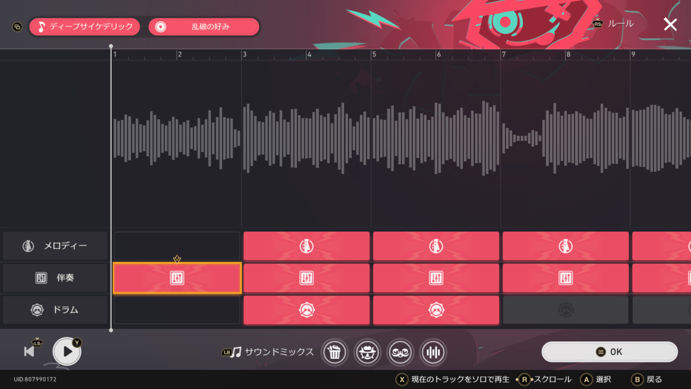The width and height of the screenshot is (691, 389).
Task: Toggle the ドラム block at measure 5
Action: click(436, 310)
